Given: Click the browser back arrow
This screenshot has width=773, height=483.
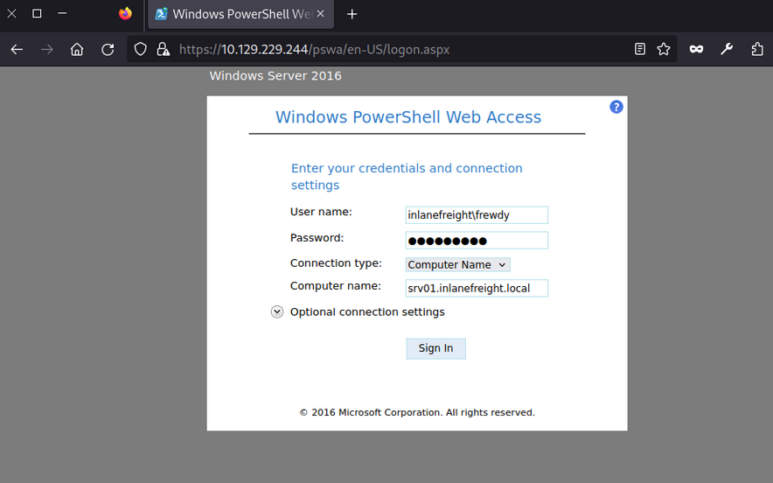Looking at the screenshot, I should point(17,49).
